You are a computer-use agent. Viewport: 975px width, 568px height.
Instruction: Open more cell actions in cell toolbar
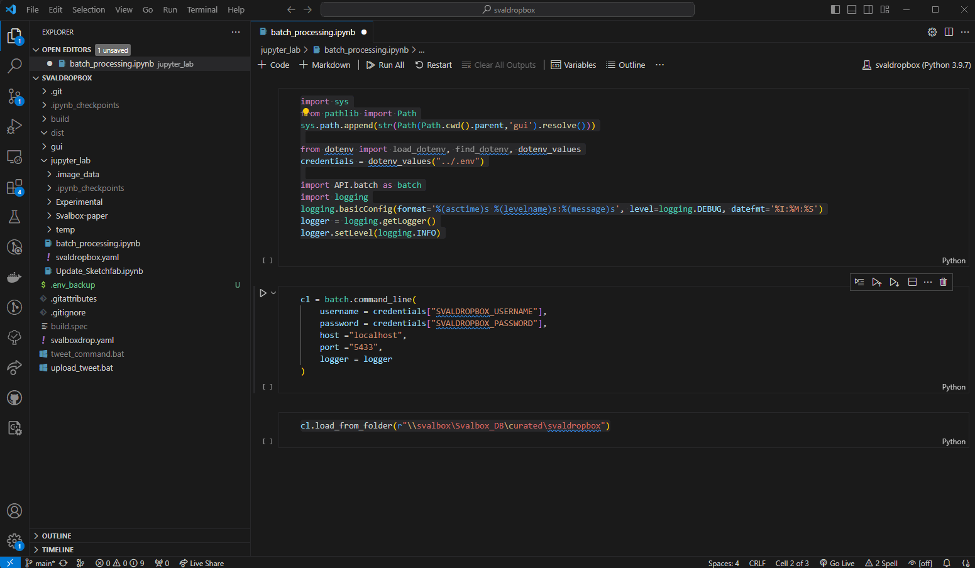(928, 282)
